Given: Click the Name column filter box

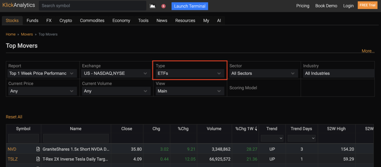Looking at the screenshot, I should (x=76, y=138).
